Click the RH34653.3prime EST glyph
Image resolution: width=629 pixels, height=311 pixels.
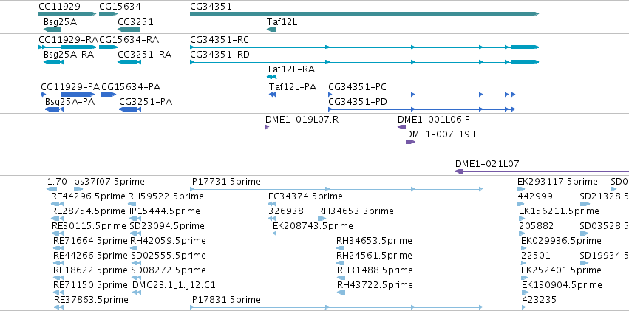(x=322, y=219)
